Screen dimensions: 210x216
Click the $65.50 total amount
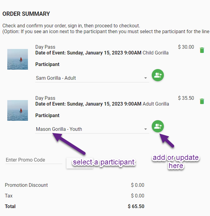136,206
